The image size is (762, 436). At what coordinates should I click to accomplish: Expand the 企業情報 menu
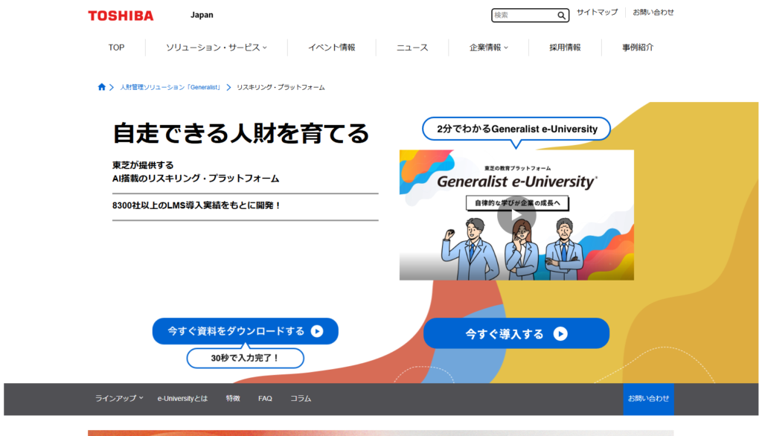click(x=488, y=47)
